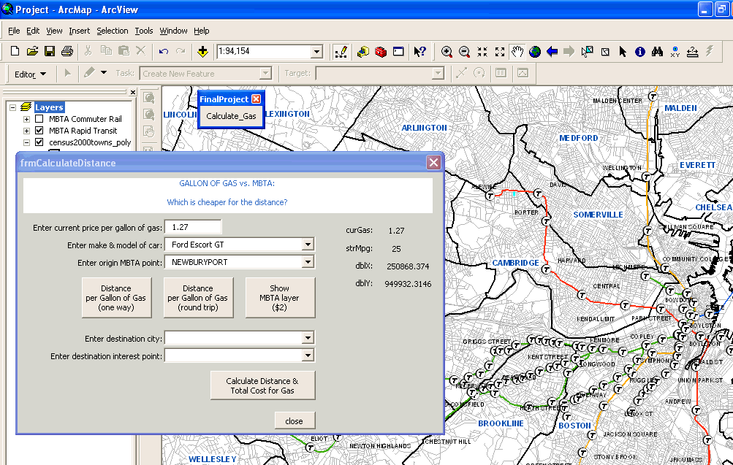Viewport: 733px width, 465px height.
Task: Open the Help menu
Action: [x=202, y=31]
